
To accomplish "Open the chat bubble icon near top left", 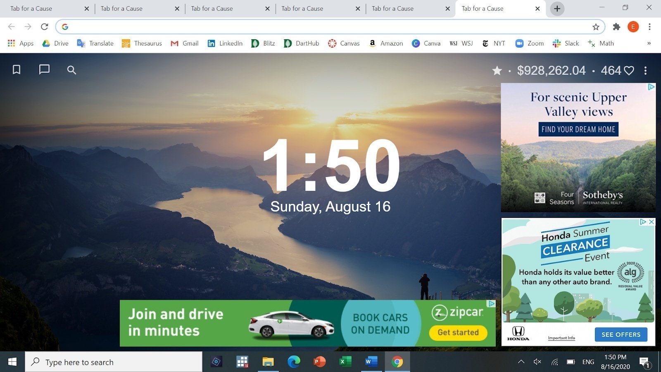I will (x=43, y=70).
